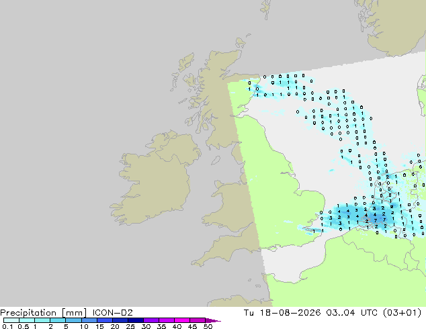Screen dimensions: 426x329
Task: Click the 'Tu 18-08-2026' date text
Action: (x=282, y=313)
